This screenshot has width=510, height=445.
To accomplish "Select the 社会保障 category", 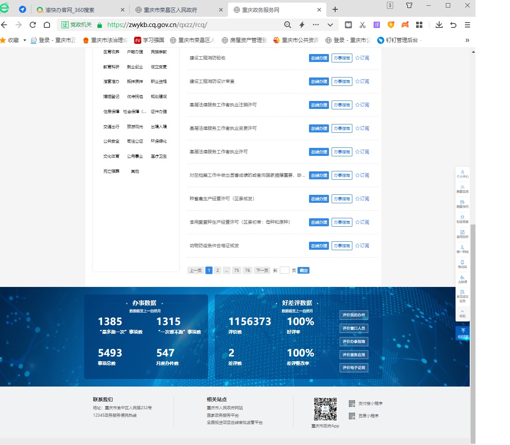I will click(x=135, y=112).
